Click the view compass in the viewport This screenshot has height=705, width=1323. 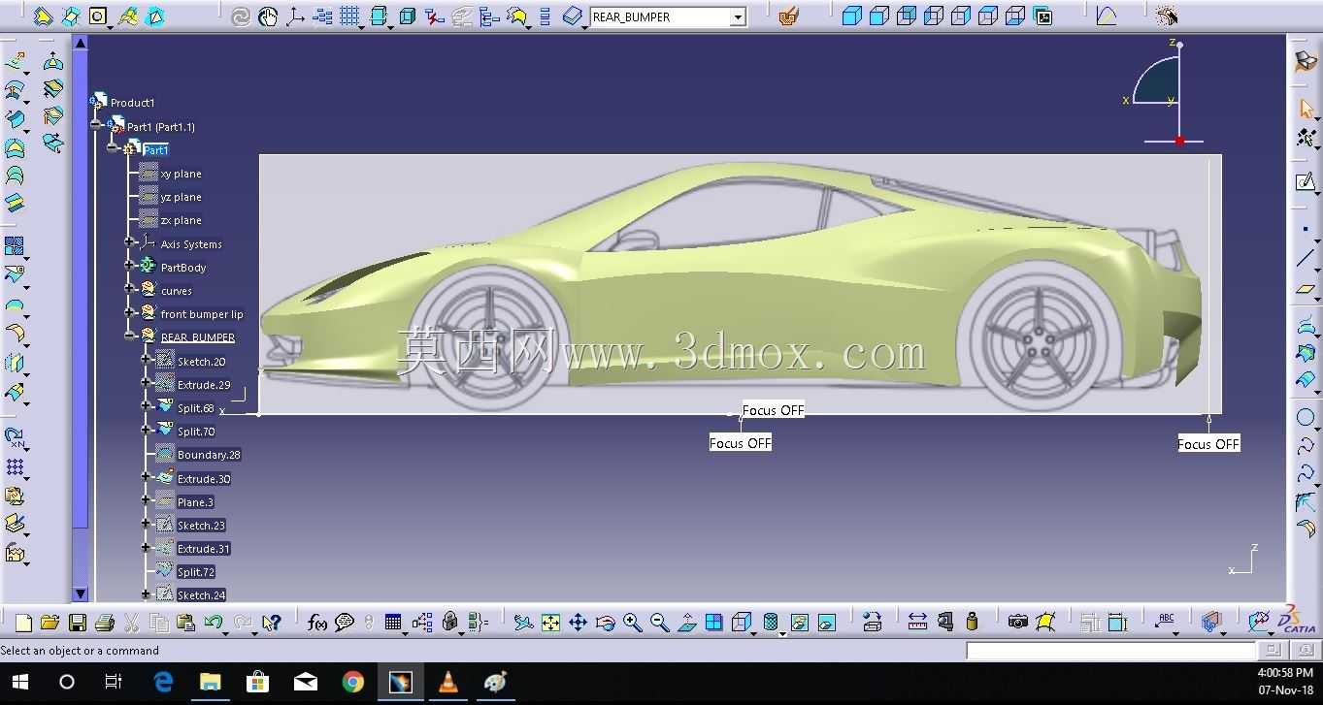point(1165,94)
